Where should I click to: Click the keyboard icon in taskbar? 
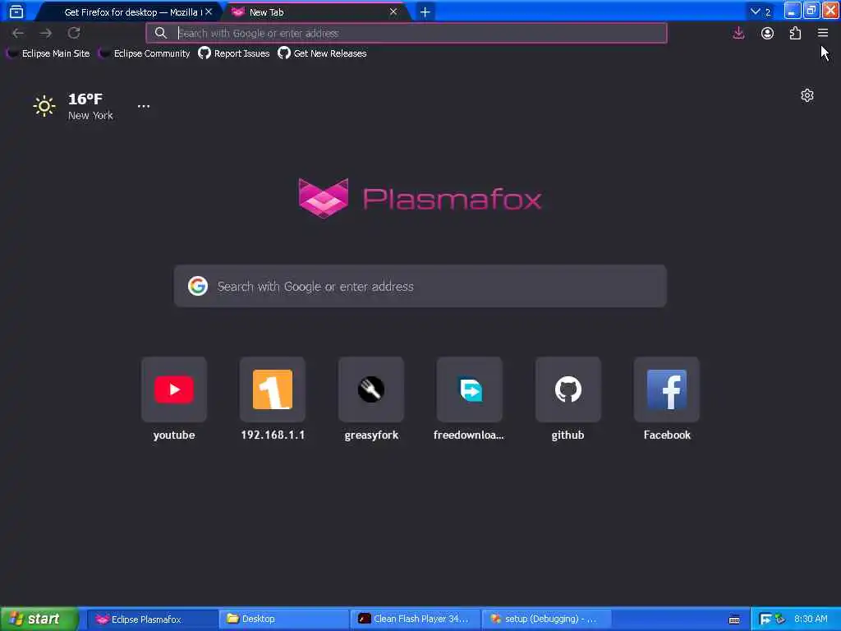(734, 619)
